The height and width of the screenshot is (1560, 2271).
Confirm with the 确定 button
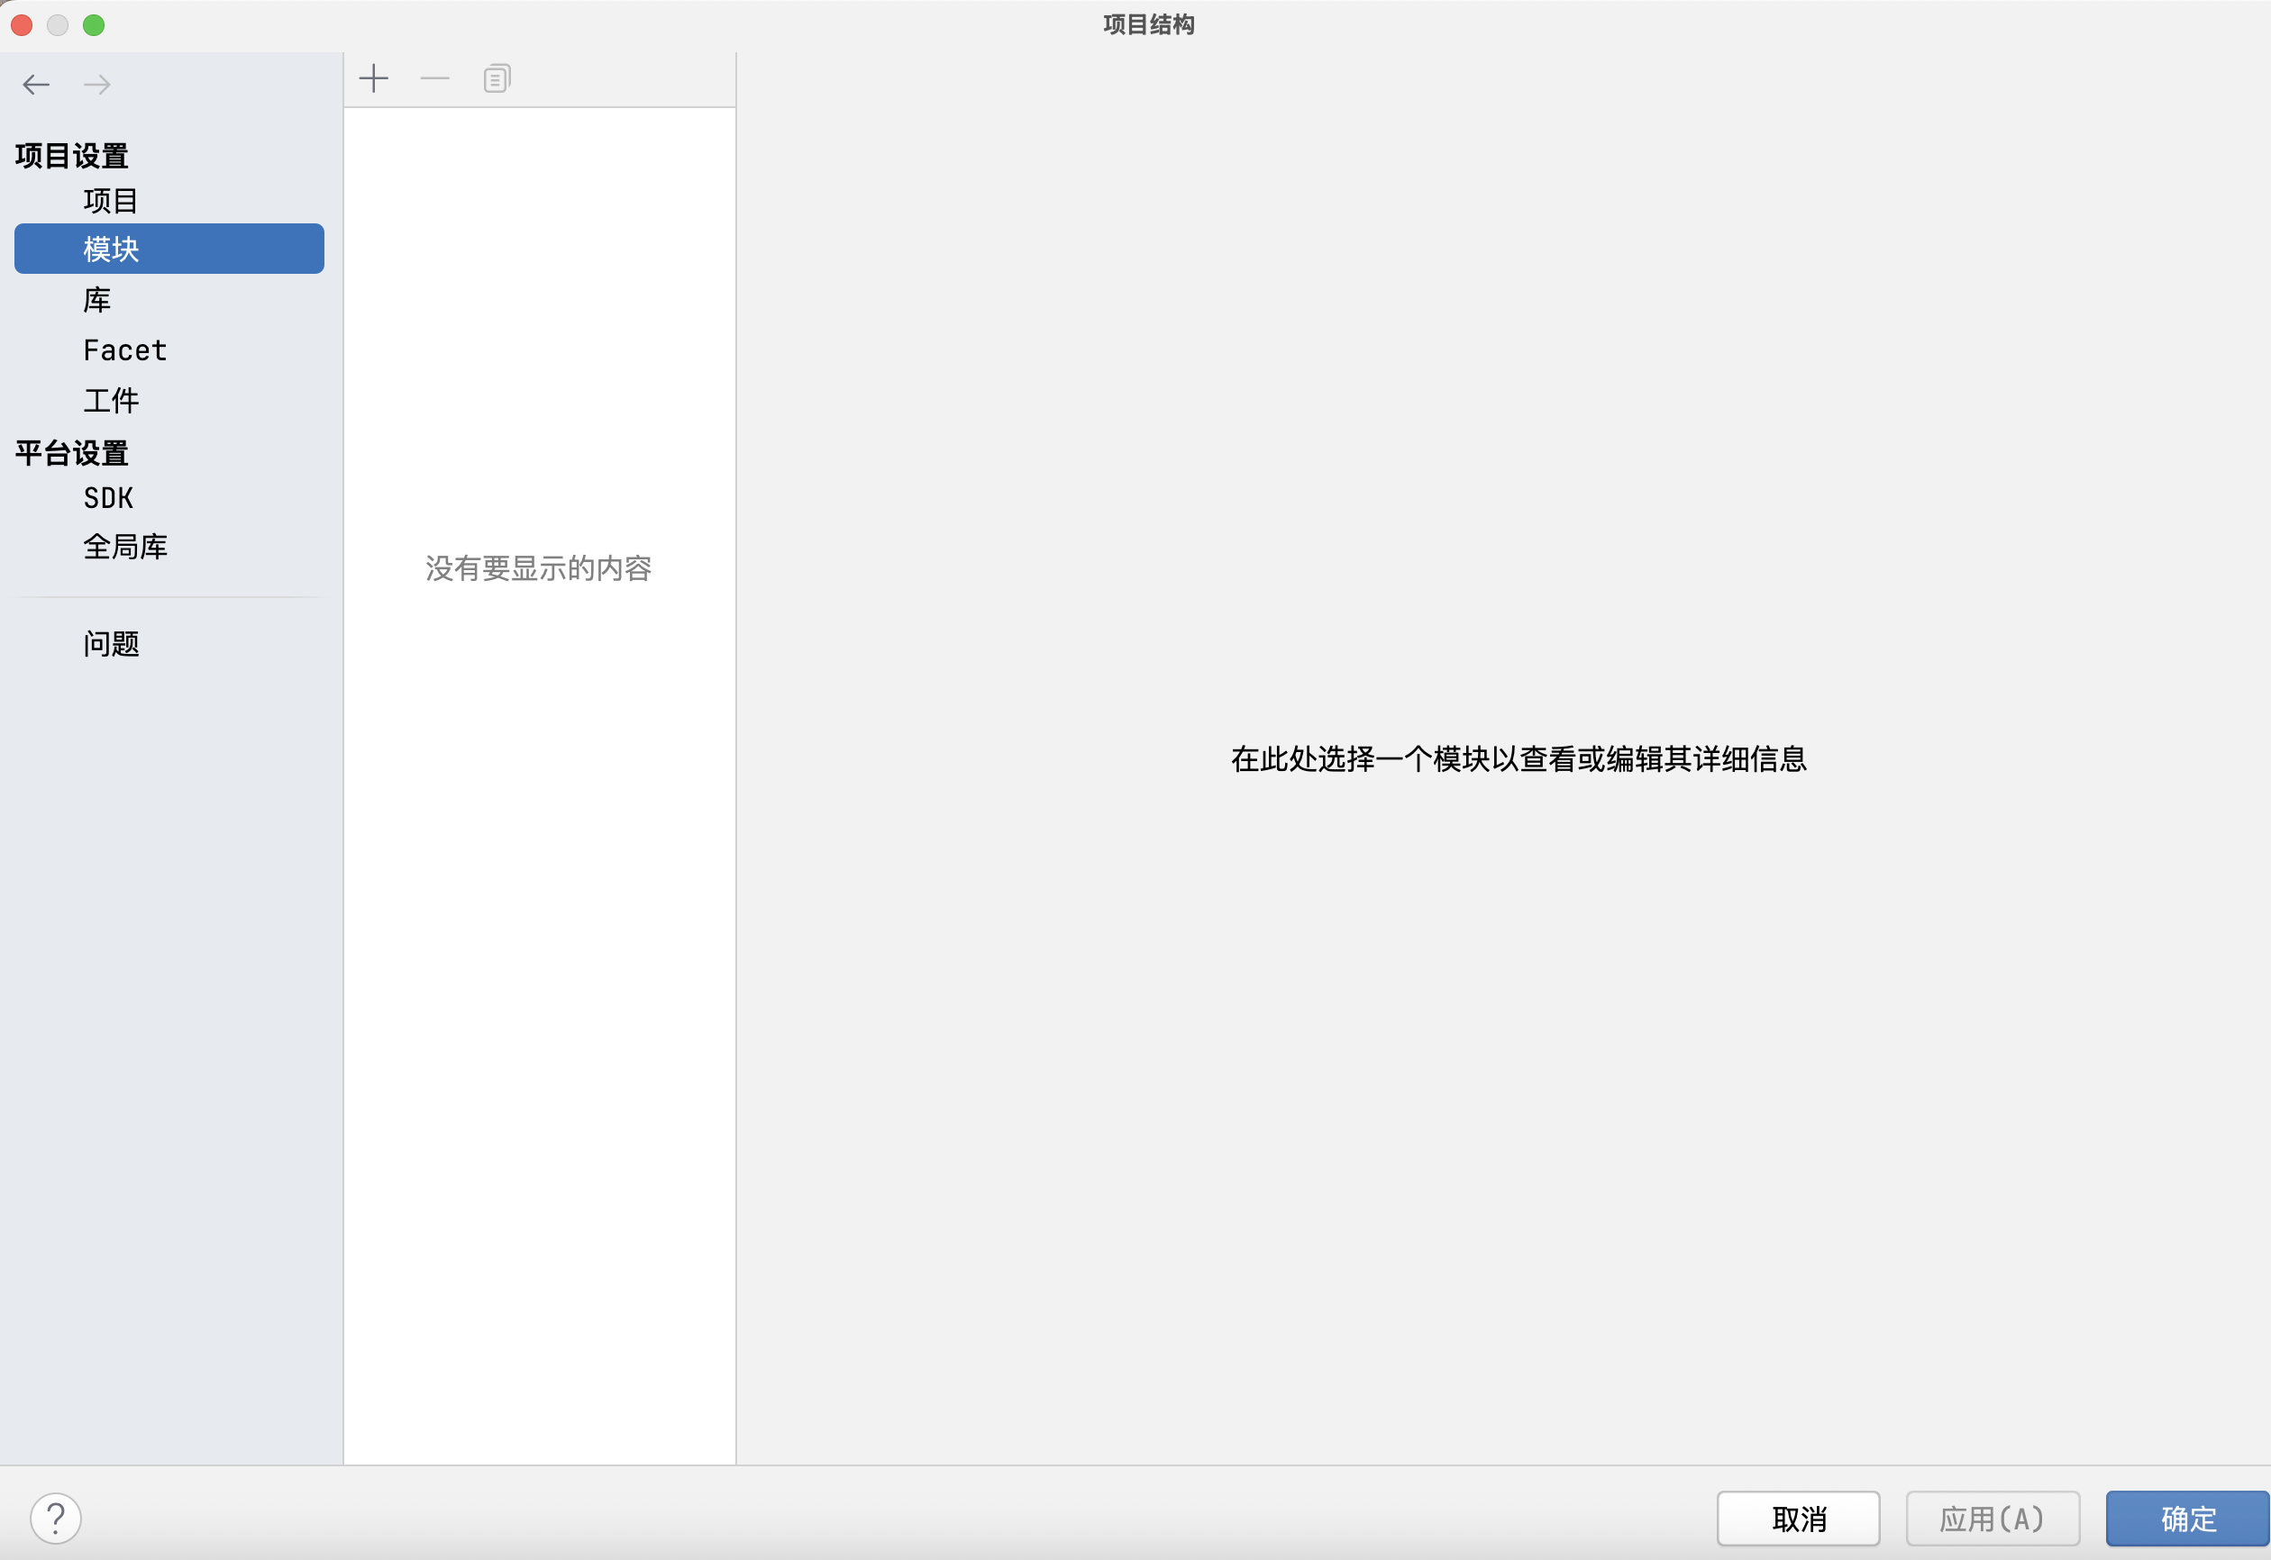coord(2188,1518)
